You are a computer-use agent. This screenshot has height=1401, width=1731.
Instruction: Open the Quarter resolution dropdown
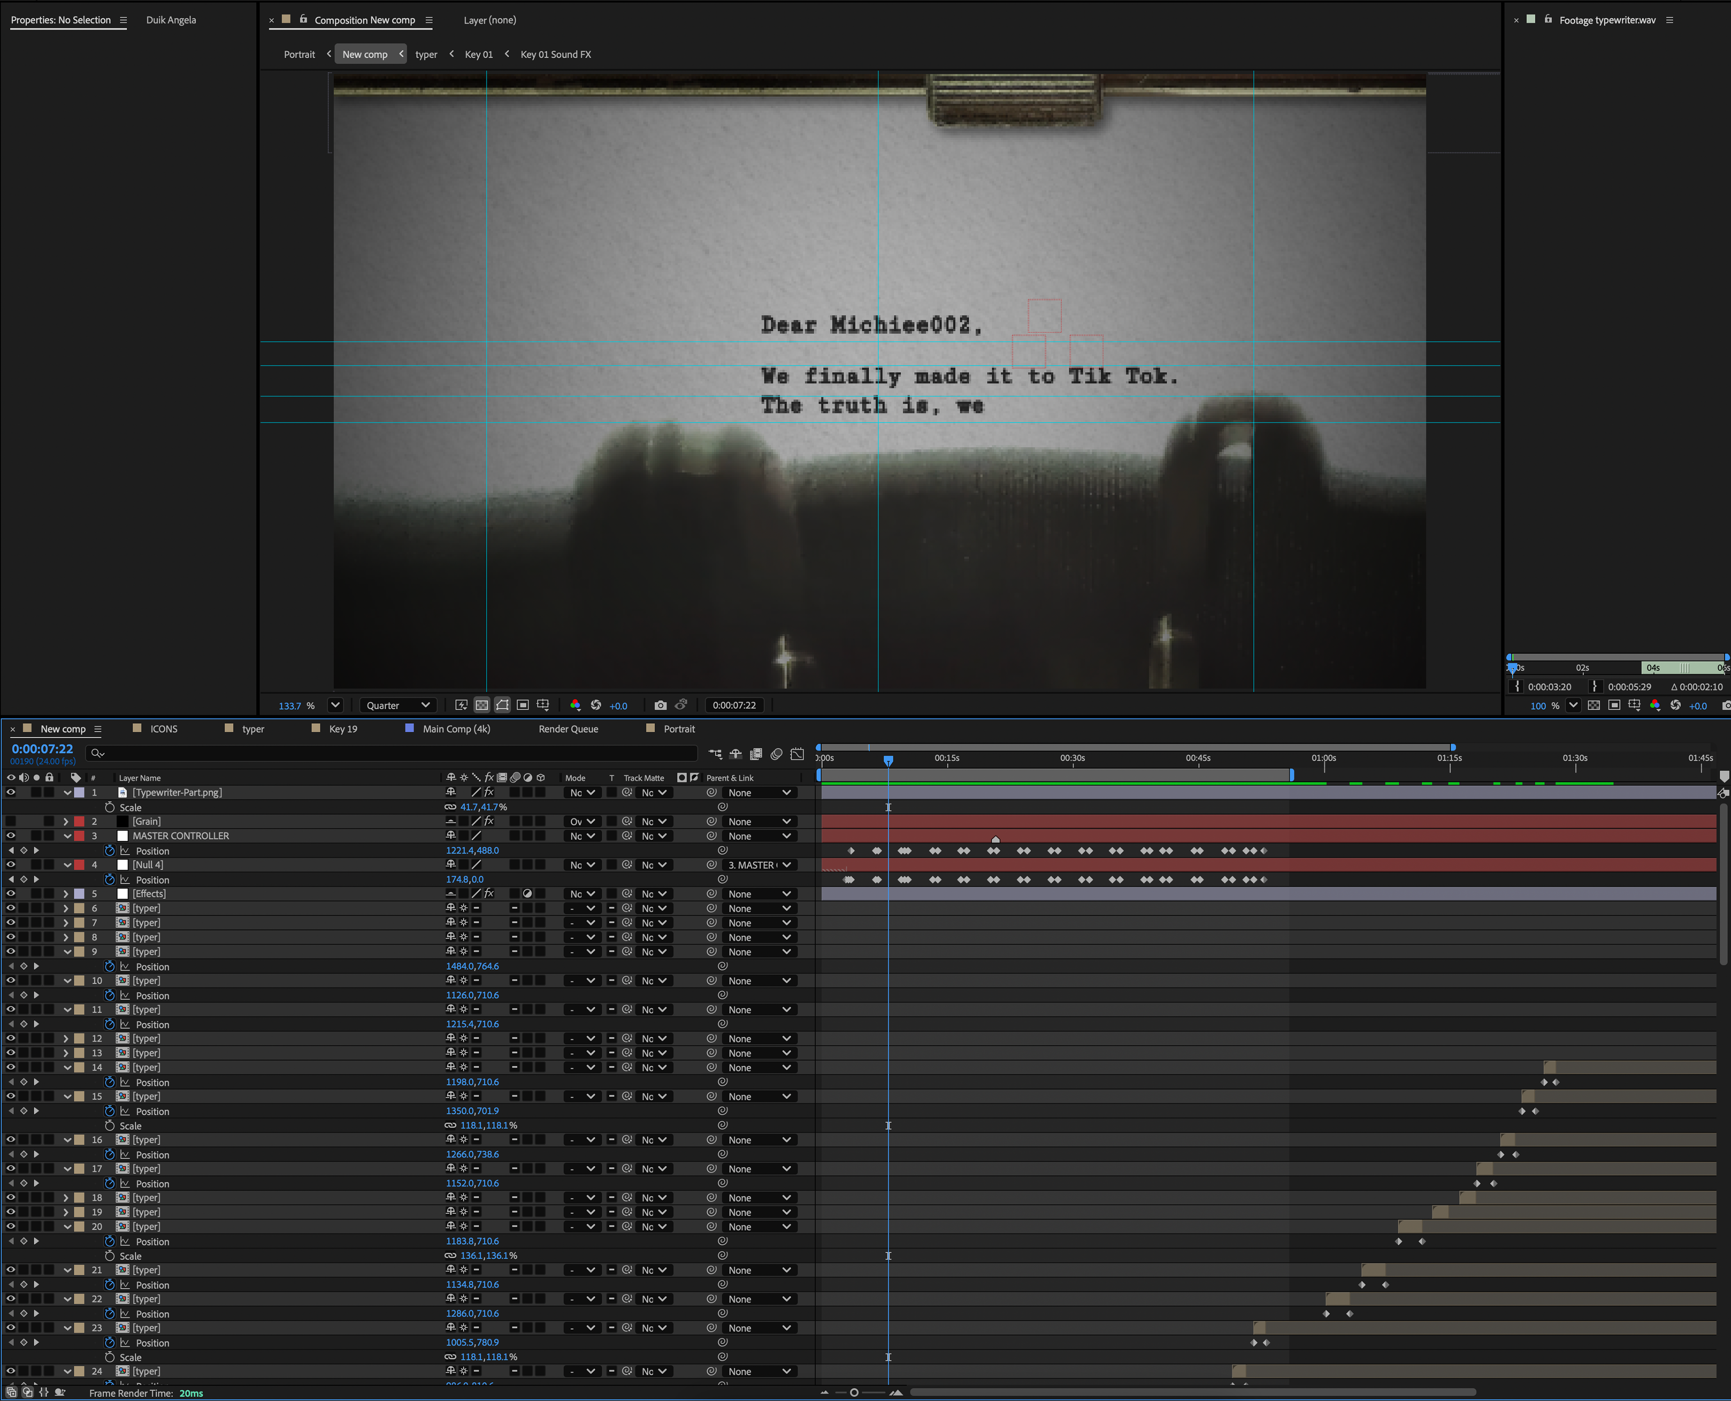(397, 705)
